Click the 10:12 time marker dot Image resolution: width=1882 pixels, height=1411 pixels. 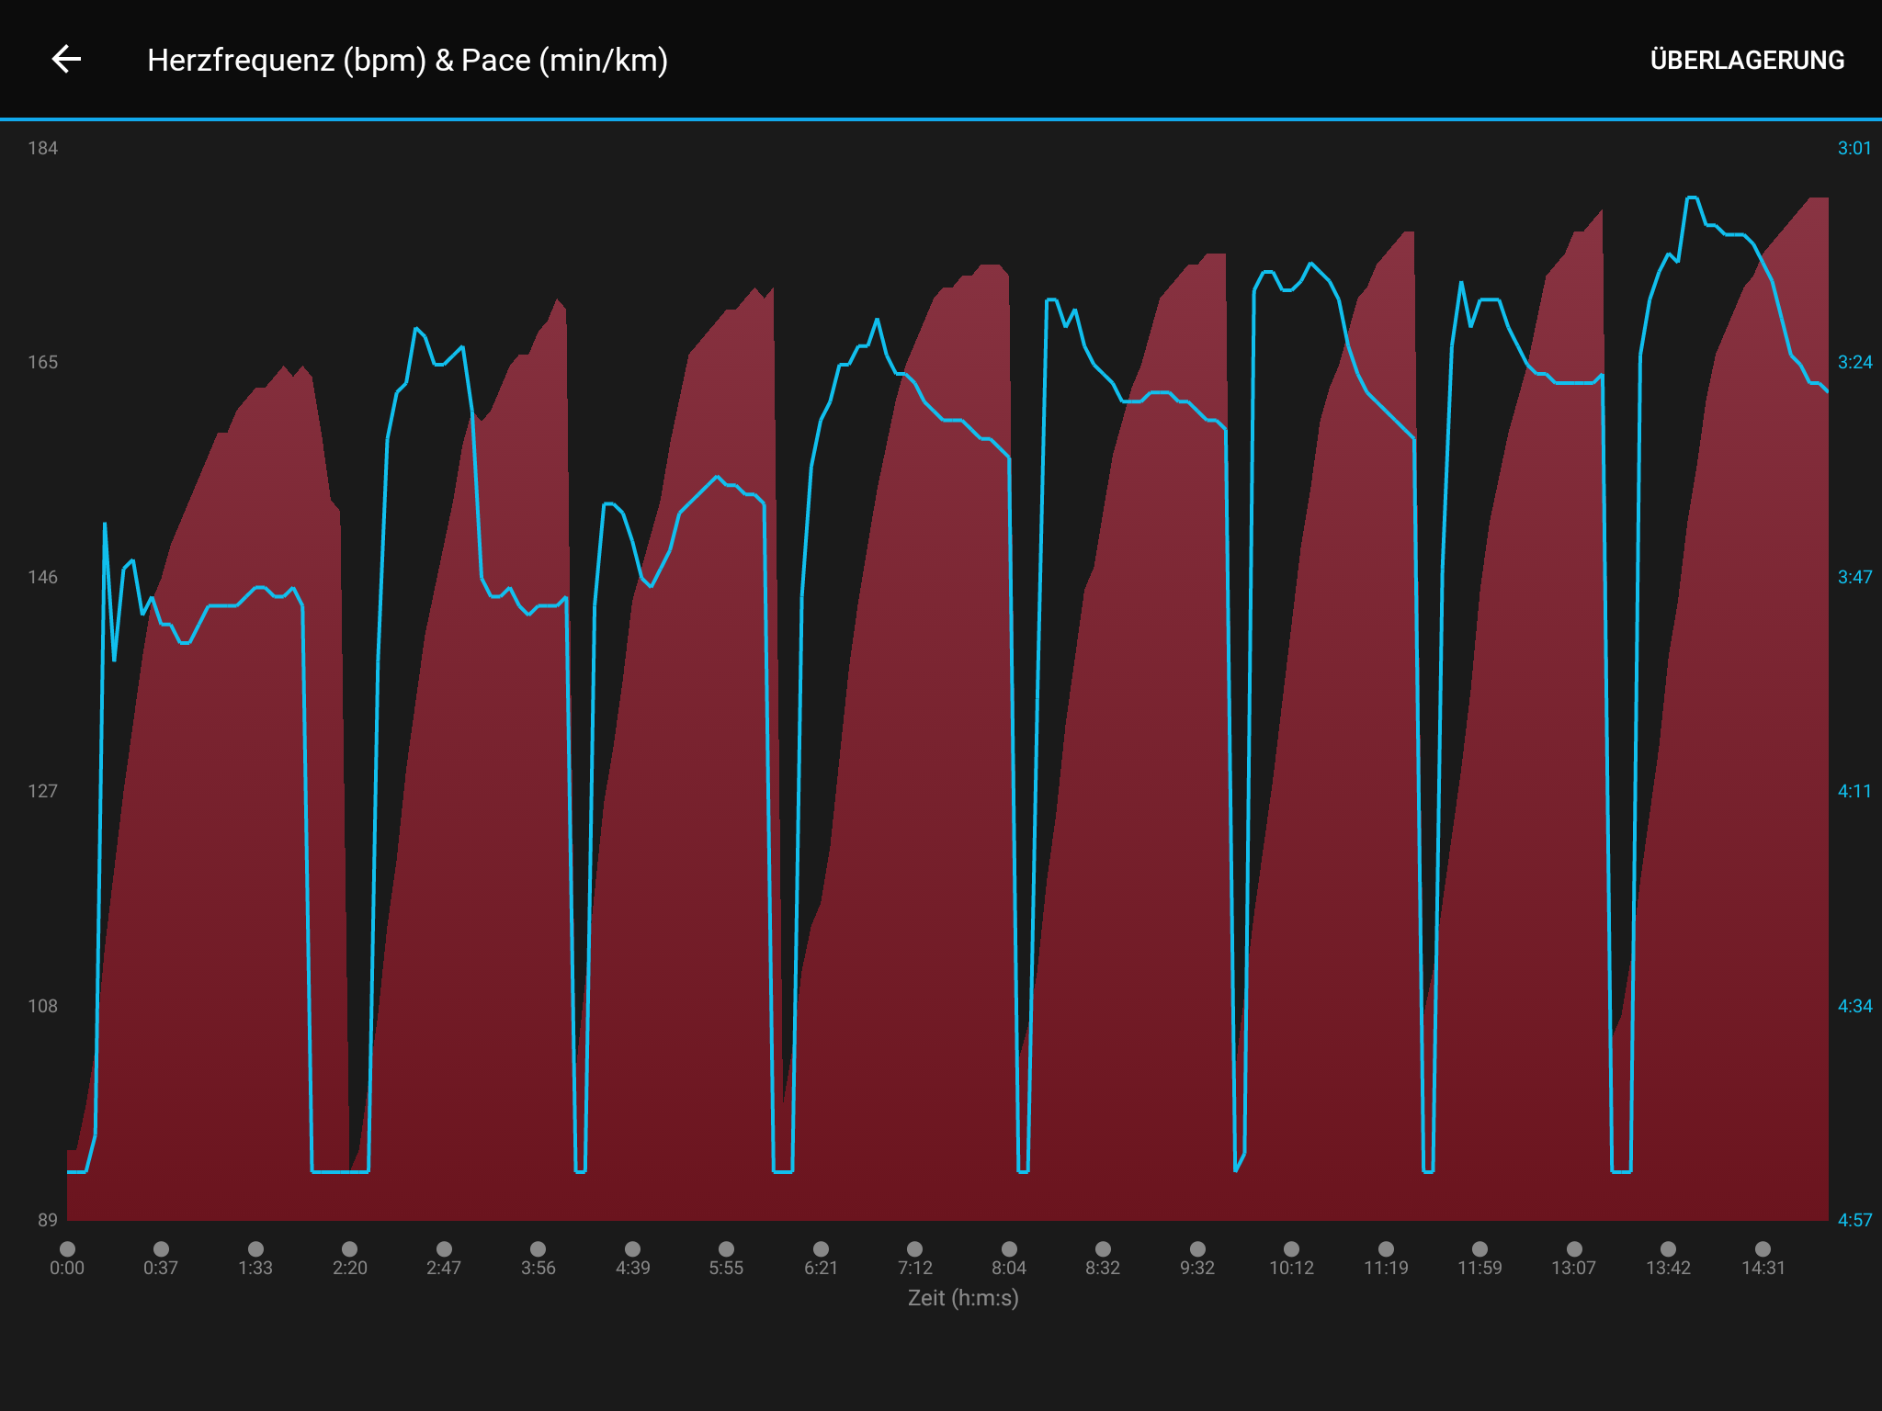click(1291, 1248)
